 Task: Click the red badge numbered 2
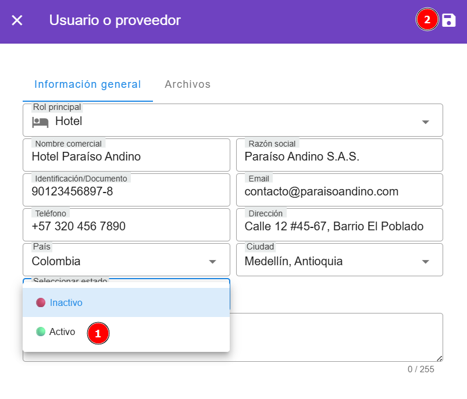tap(427, 20)
